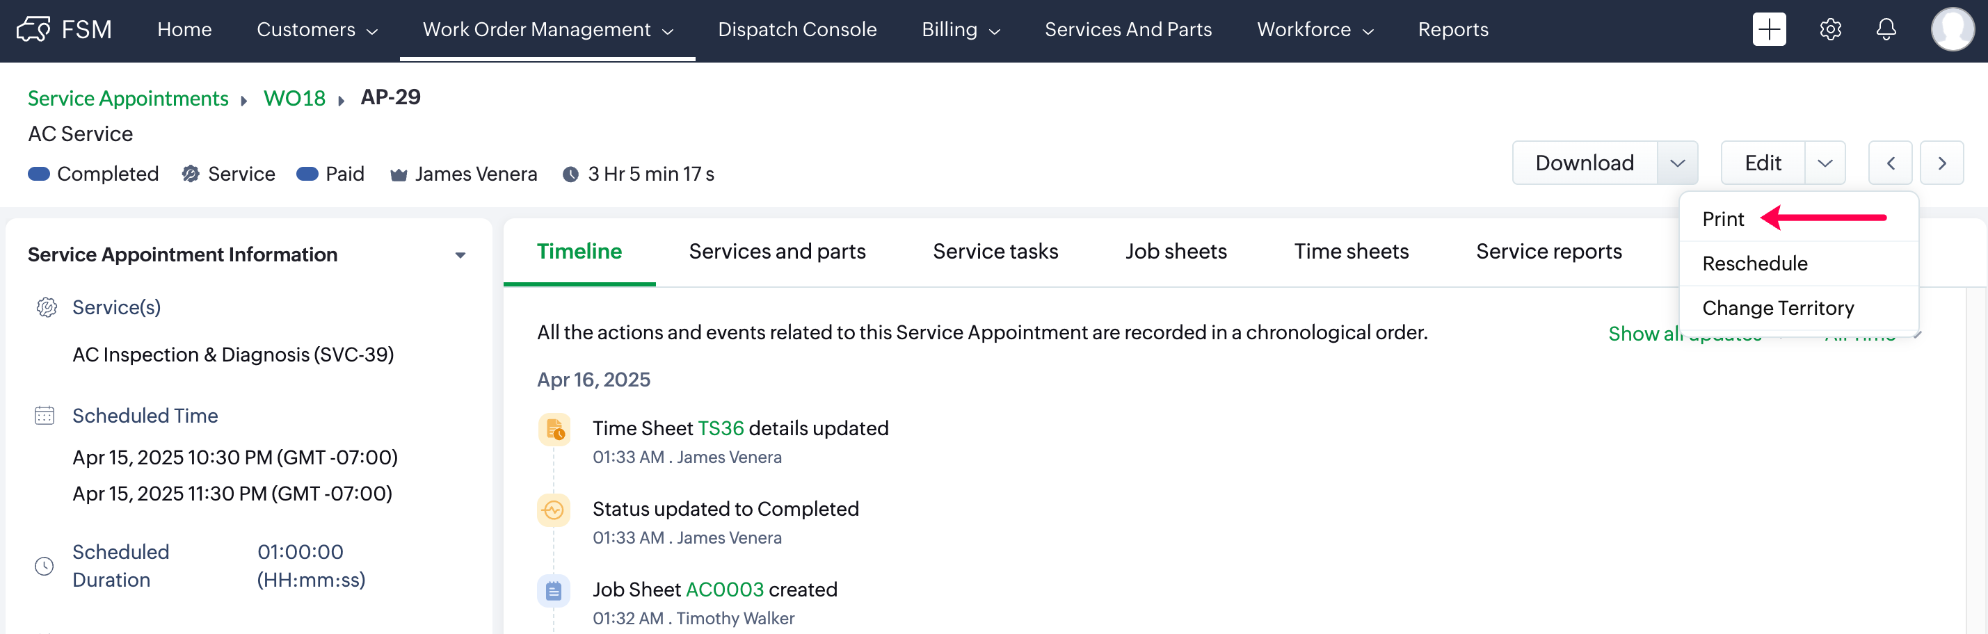Click the Download button

pyautogui.click(x=1584, y=163)
